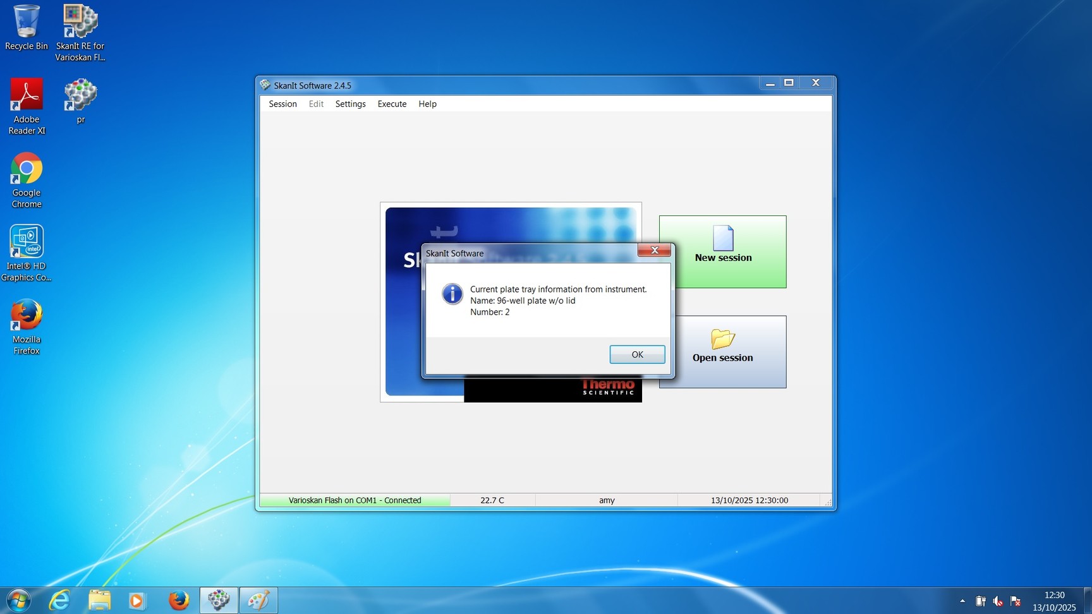Open the Help menu
Viewport: 1092px width, 614px height.
[x=427, y=104]
